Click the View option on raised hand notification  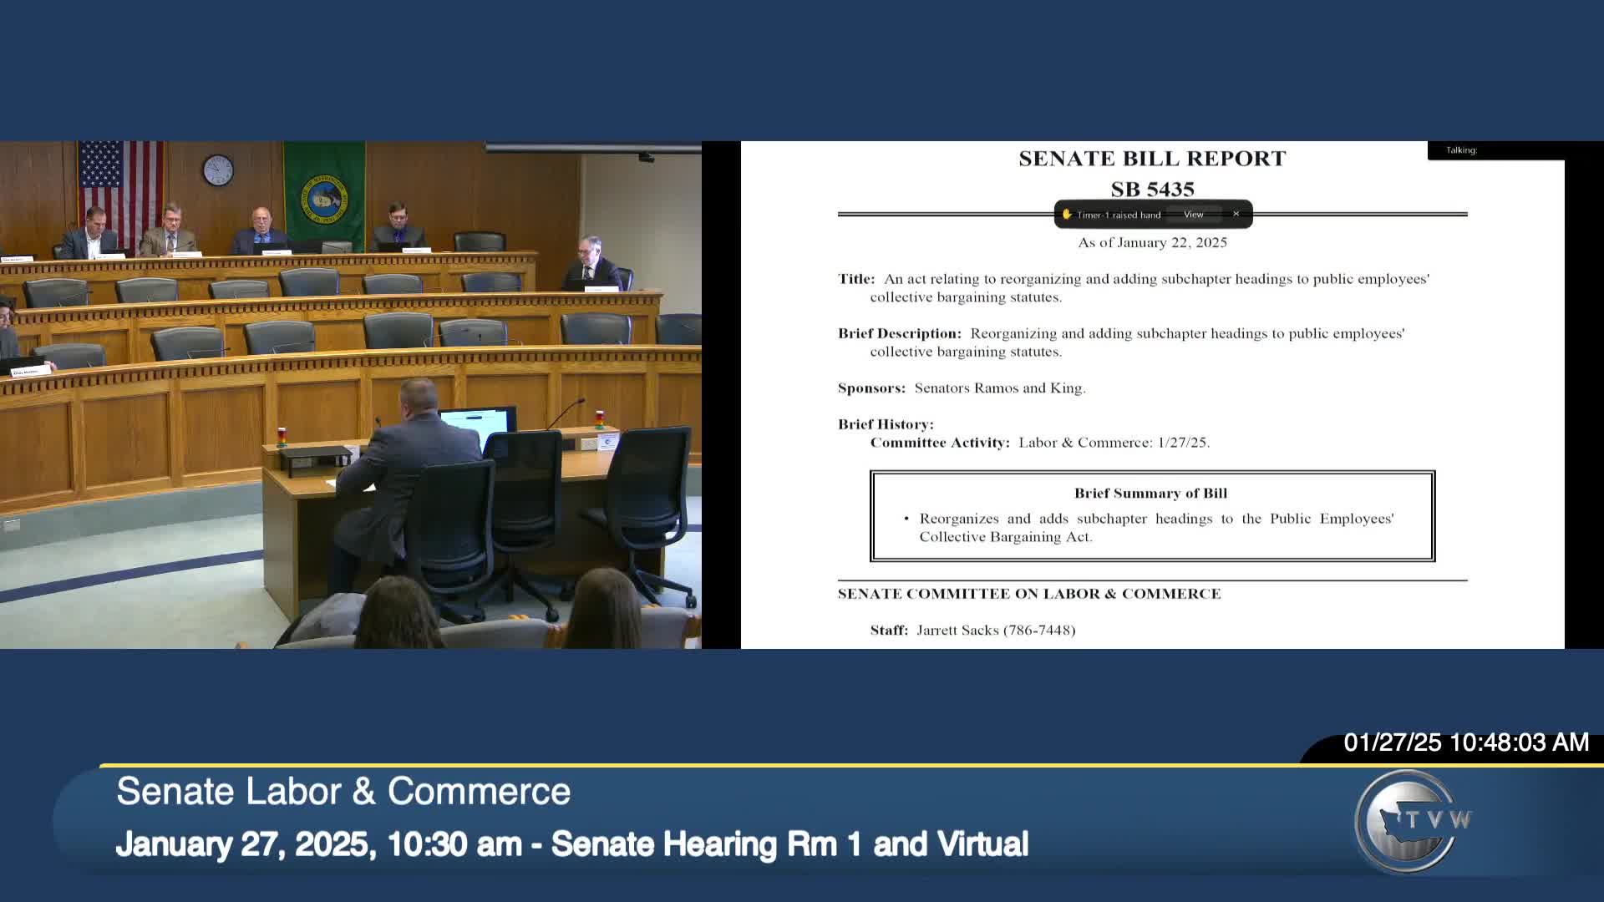tap(1193, 215)
